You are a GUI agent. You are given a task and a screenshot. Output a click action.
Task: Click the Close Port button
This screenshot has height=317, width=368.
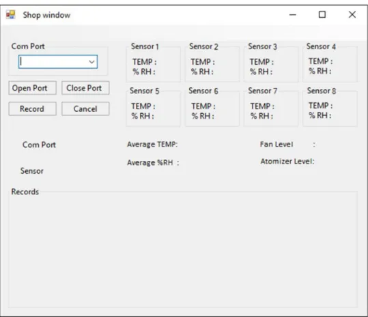click(85, 88)
